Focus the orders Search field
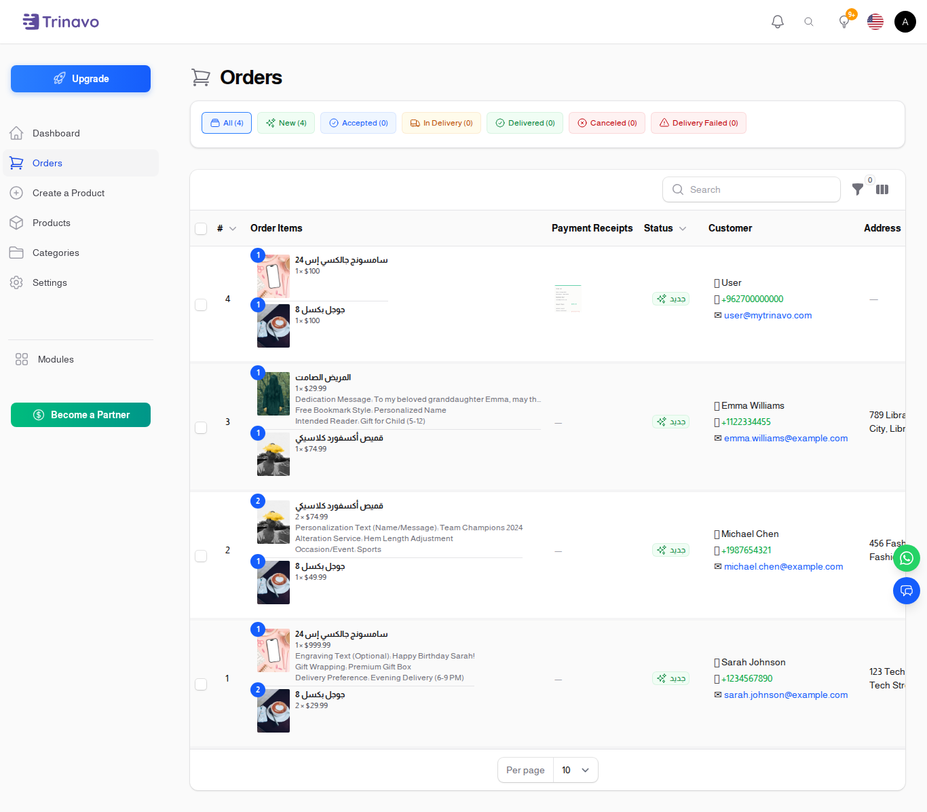Image resolution: width=927 pixels, height=812 pixels. 751,189
